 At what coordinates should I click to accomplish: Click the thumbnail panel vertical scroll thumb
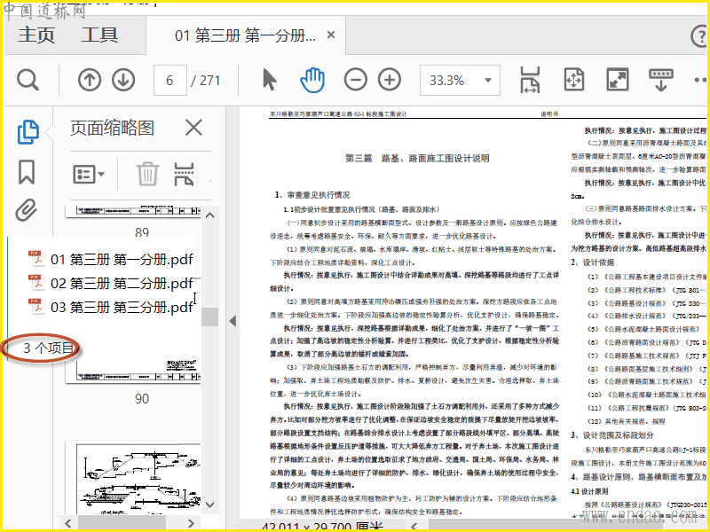coord(209,317)
